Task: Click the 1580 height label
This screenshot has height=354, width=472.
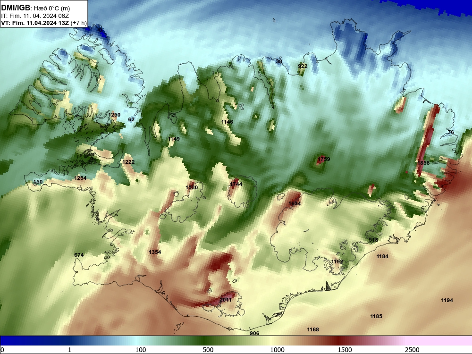Action: tap(192, 187)
